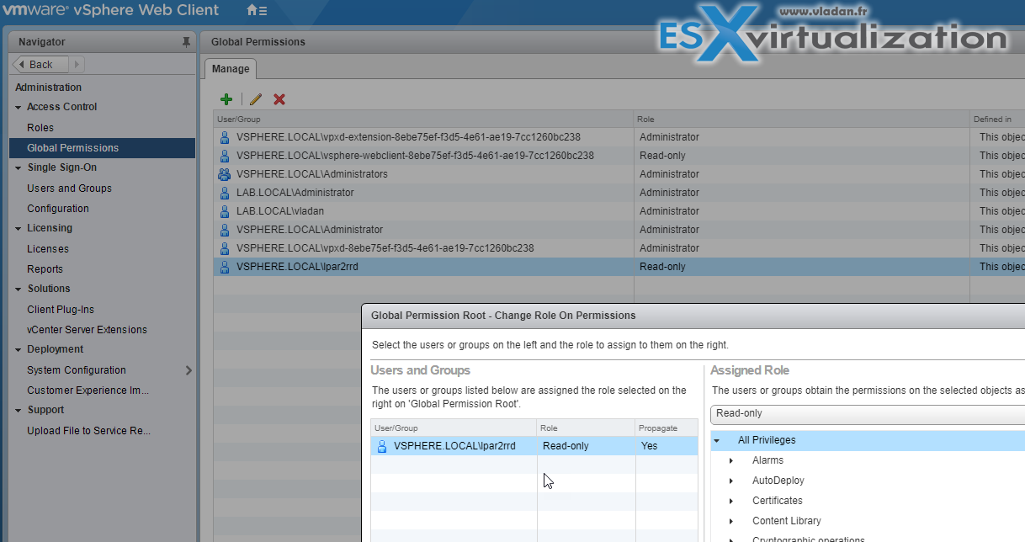Click user icon for vsphere-webclient row
The image size is (1025, 542).
[224, 156]
